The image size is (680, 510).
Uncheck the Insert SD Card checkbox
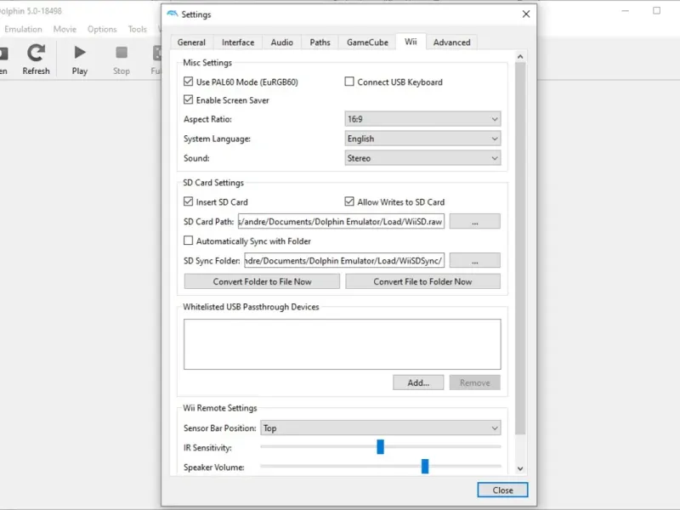click(x=188, y=201)
